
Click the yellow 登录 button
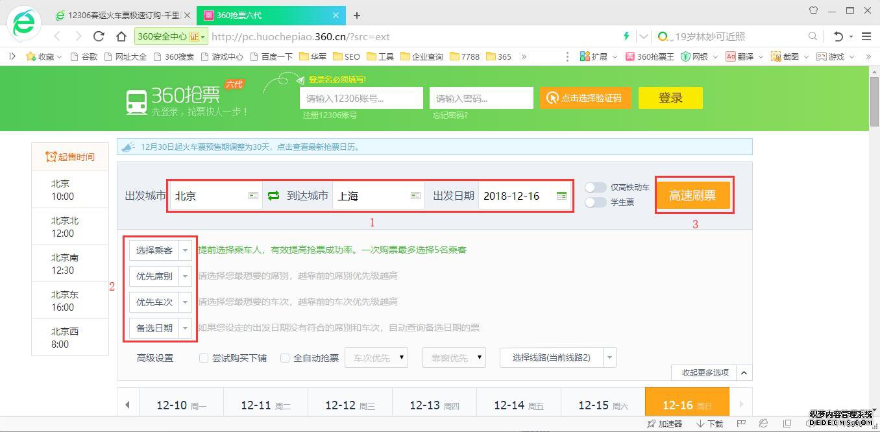pyautogui.click(x=670, y=98)
